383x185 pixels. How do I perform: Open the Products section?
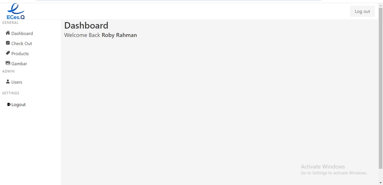tap(20, 53)
